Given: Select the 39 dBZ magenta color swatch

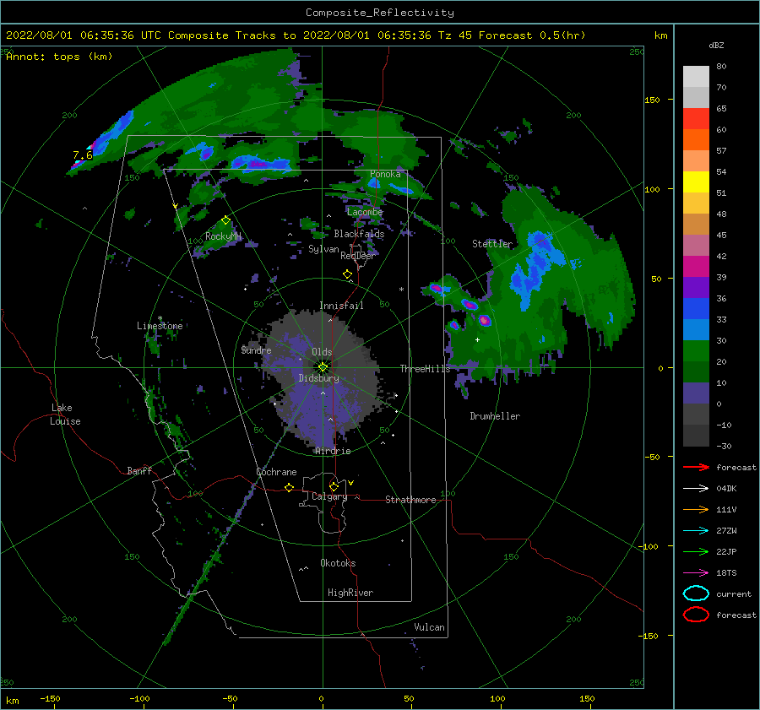Looking at the screenshot, I should (696, 266).
